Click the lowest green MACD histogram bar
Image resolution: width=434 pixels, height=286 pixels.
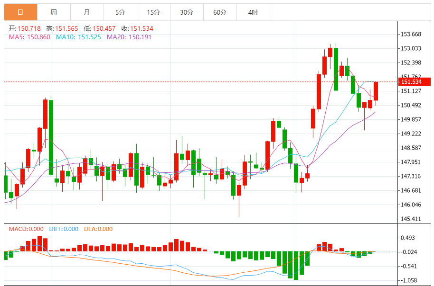coord(296,266)
